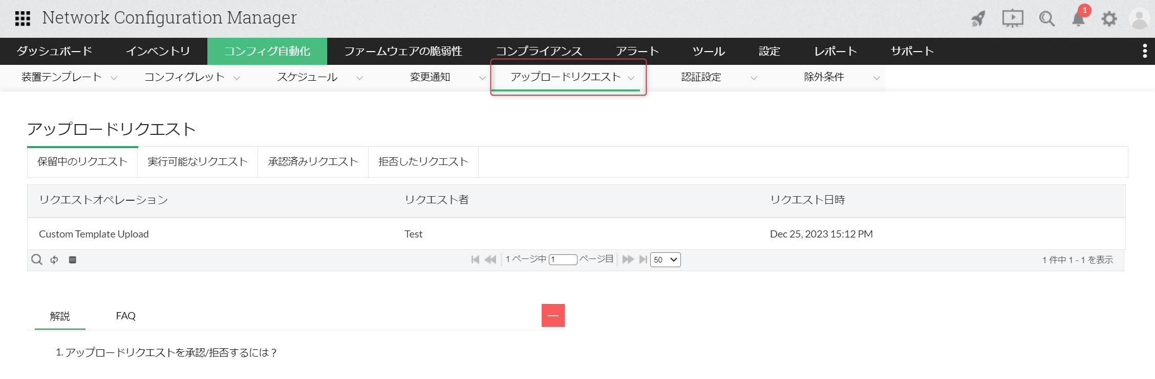Viewport: 1155px width, 379px height.
Task: Go to the previous page
Action: (x=490, y=259)
